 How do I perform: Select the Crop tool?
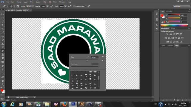point(3,29)
